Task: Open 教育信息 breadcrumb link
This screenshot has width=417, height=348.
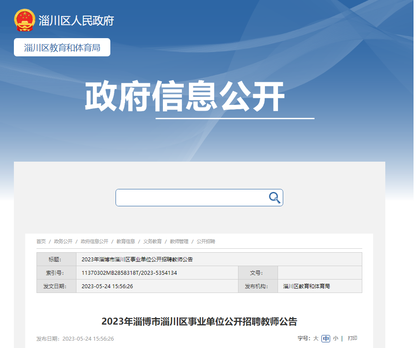Action: pos(126,241)
